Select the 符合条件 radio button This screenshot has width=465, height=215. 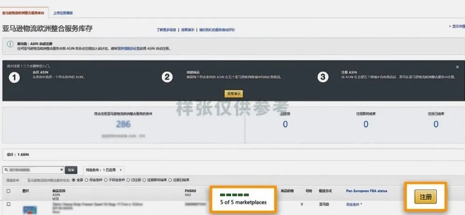coord(86,180)
